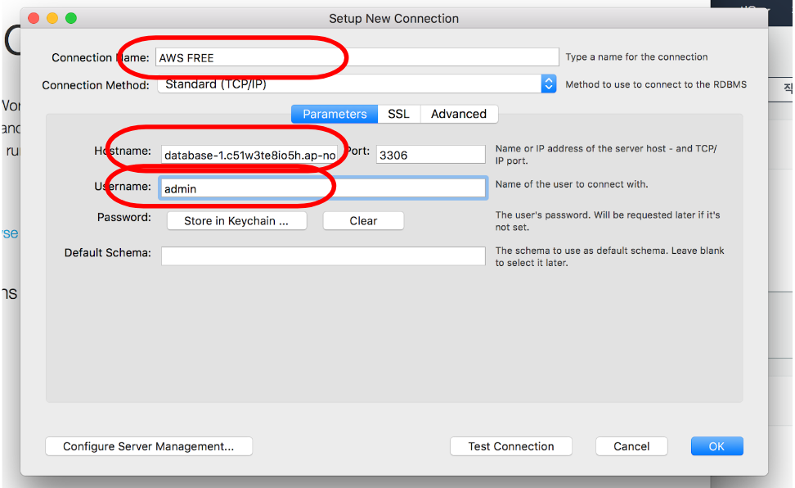Viewport: 795px width, 488px height.
Task: Cancel the new connection setup
Action: pyautogui.click(x=631, y=446)
